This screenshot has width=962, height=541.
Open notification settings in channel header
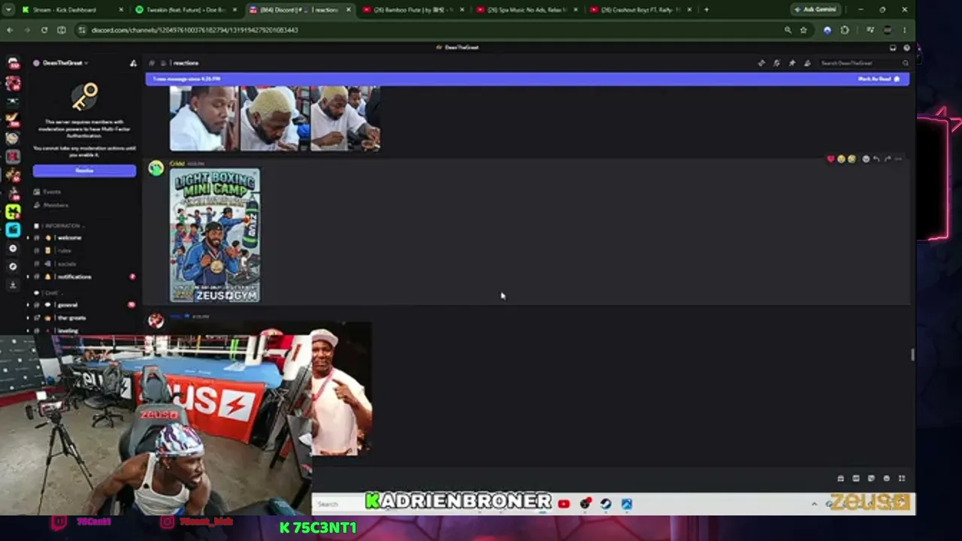click(x=776, y=63)
